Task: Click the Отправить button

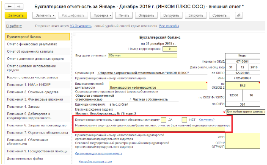Action: (x=146, y=15)
